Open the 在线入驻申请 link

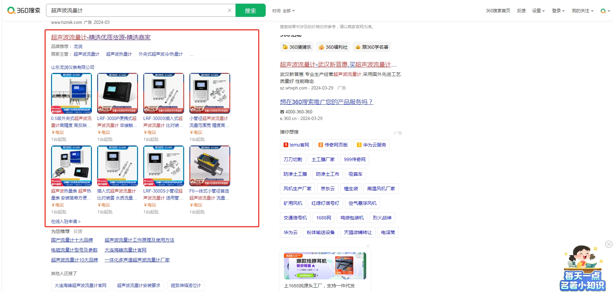pos(66,221)
